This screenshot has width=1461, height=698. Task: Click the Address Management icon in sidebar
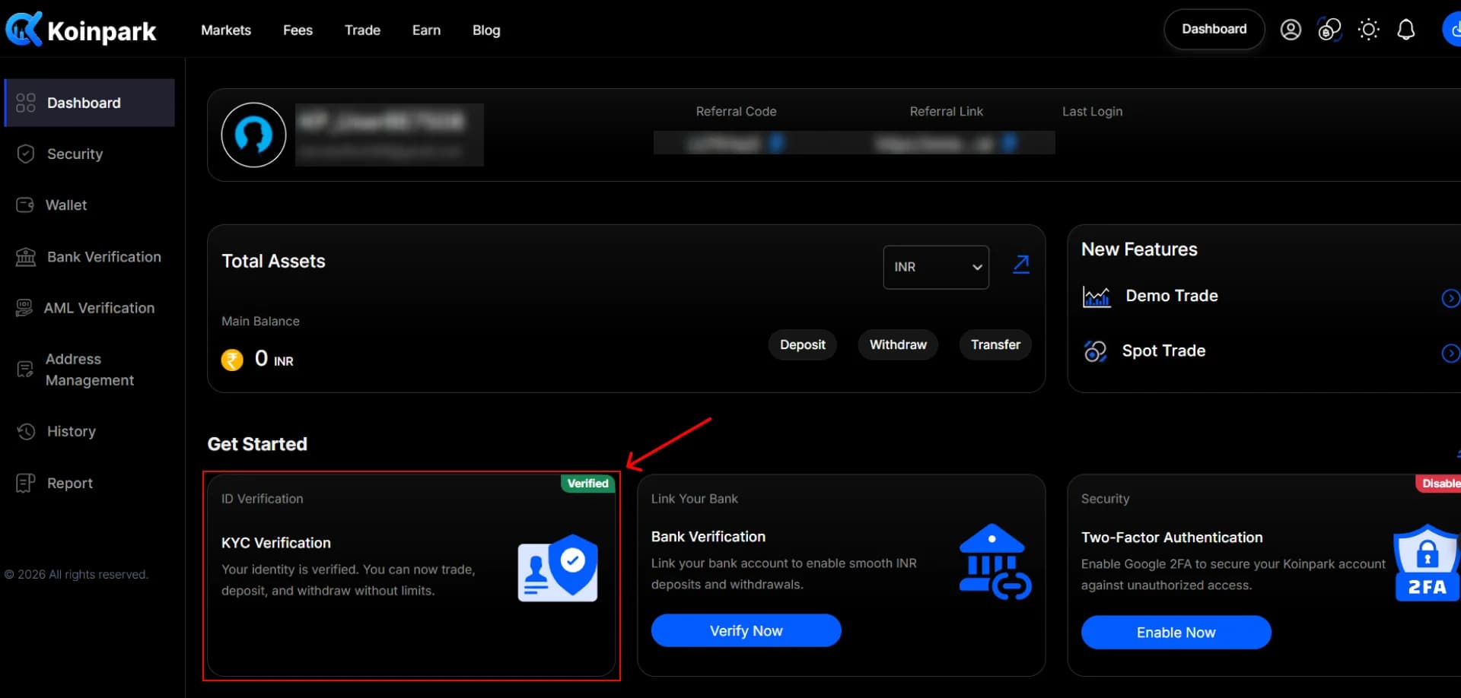click(25, 370)
